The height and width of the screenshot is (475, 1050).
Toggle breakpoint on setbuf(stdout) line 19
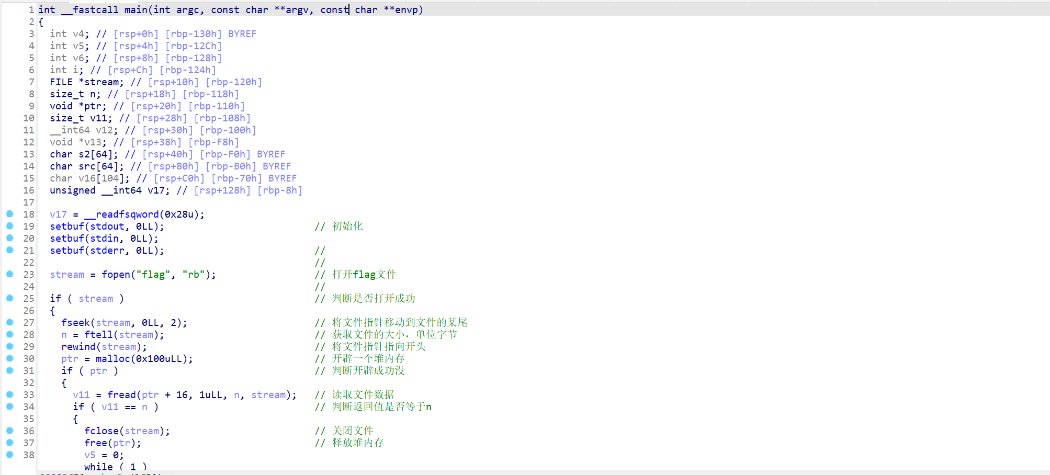9,226
